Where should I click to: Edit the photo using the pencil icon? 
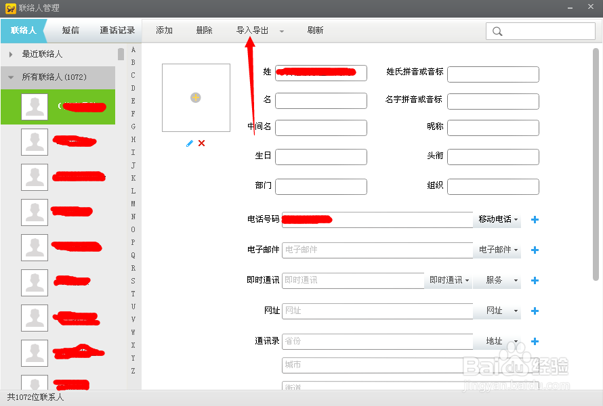pos(190,143)
